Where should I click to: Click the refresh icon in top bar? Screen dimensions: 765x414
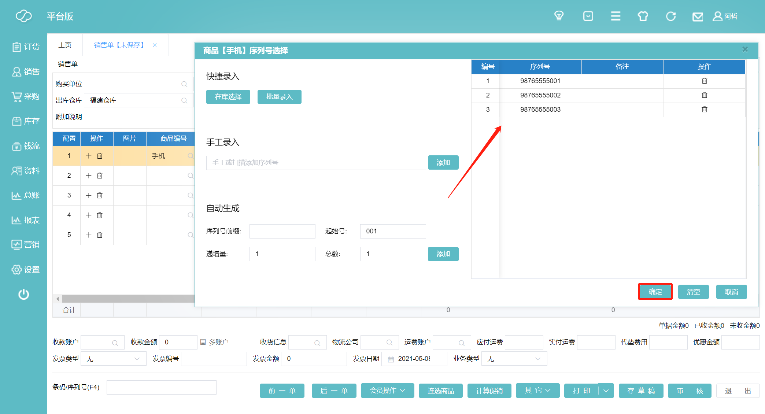[x=670, y=16]
